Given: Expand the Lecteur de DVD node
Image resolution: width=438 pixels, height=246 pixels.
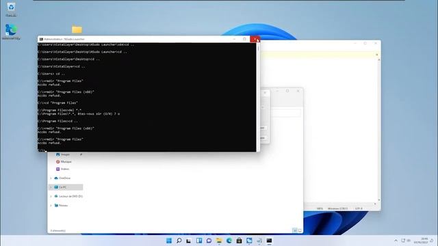Looking at the screenshot, I should tap(51, 196).
